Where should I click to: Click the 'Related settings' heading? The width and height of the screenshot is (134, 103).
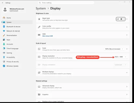[42, 81]
